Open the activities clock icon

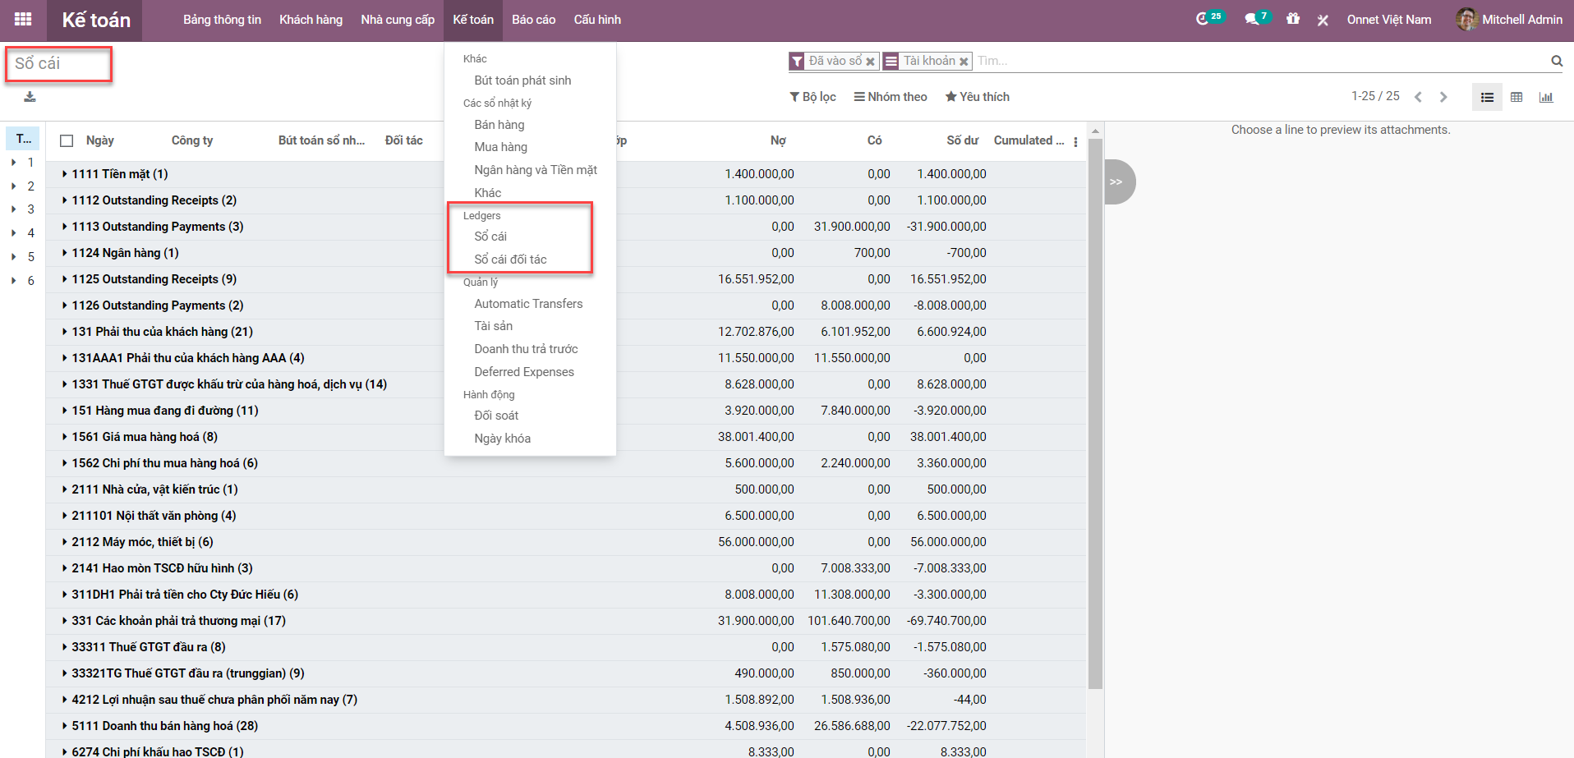tap(1203, 19)
